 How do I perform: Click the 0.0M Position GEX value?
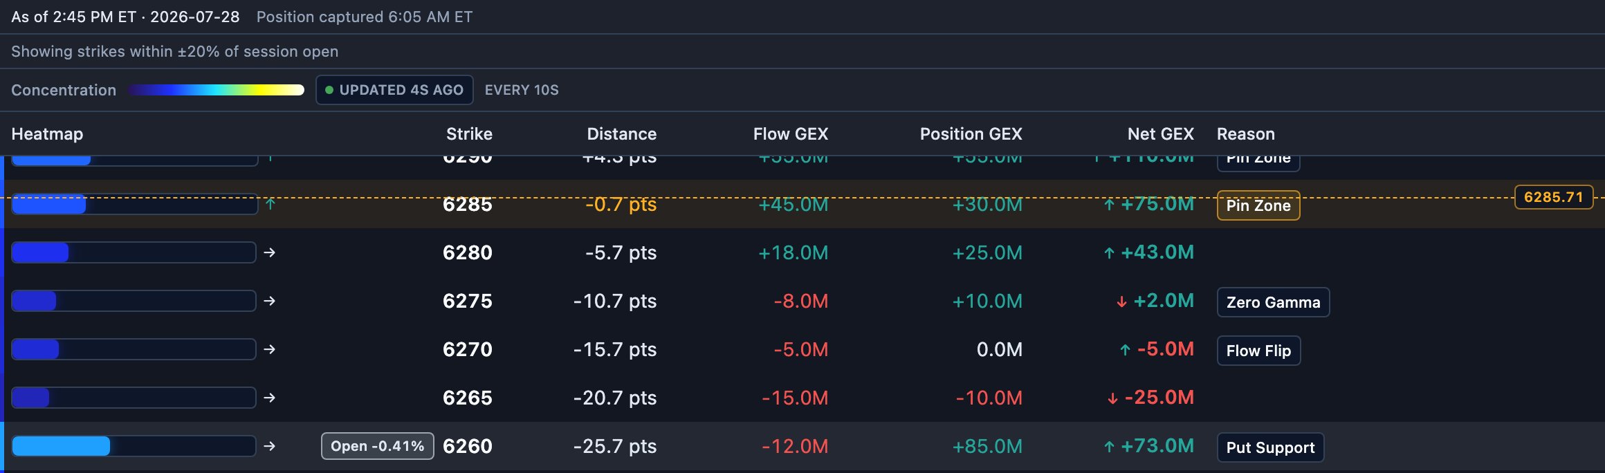click(x=1000, y=350)
